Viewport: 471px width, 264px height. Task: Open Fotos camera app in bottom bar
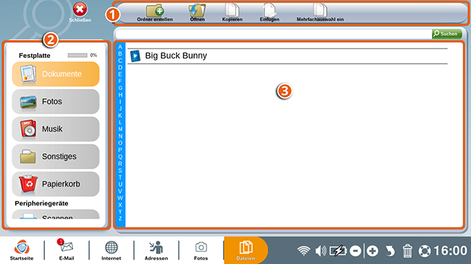[x=201, y=250]
